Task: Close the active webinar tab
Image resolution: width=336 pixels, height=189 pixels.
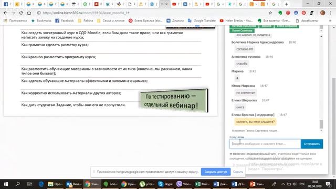Action: click(166, 4)
